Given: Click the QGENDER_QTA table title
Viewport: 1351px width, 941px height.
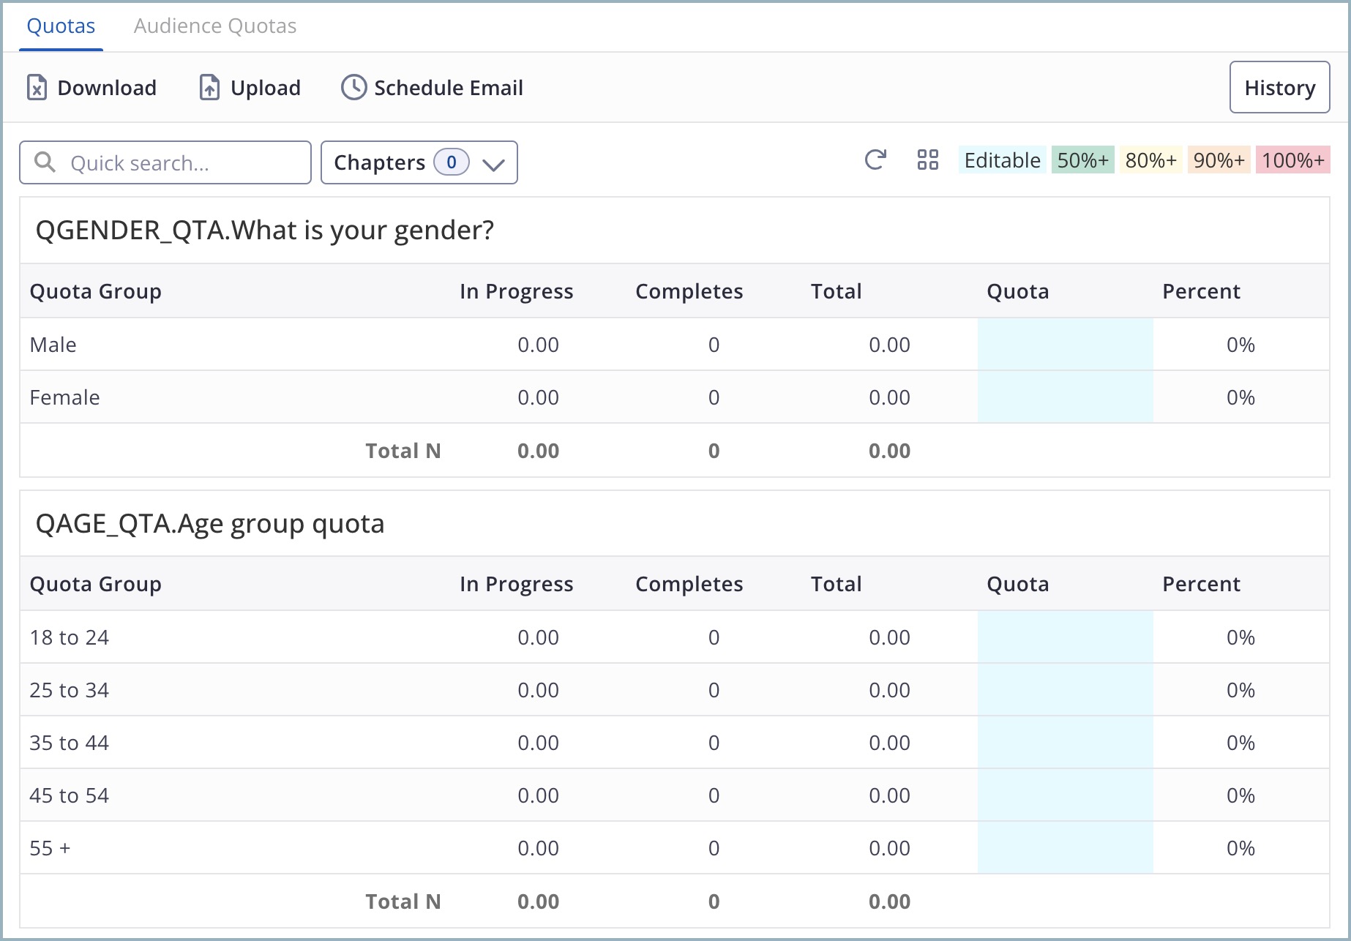Looking at the screenshot, I should [x=265, y=230].
